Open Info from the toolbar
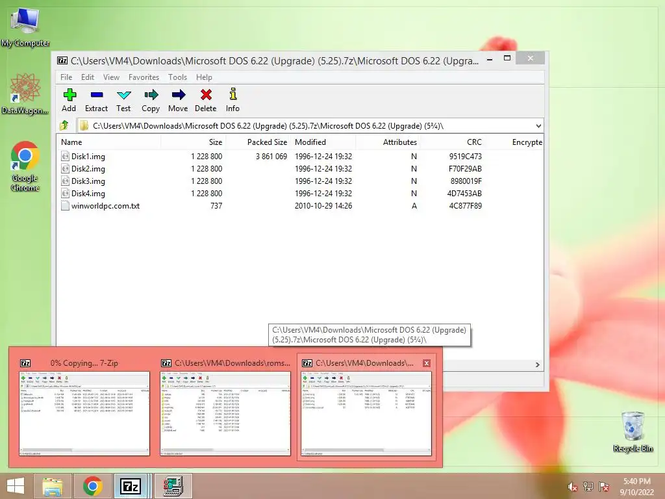Screen dimensions: 665x499 (233, 94)
